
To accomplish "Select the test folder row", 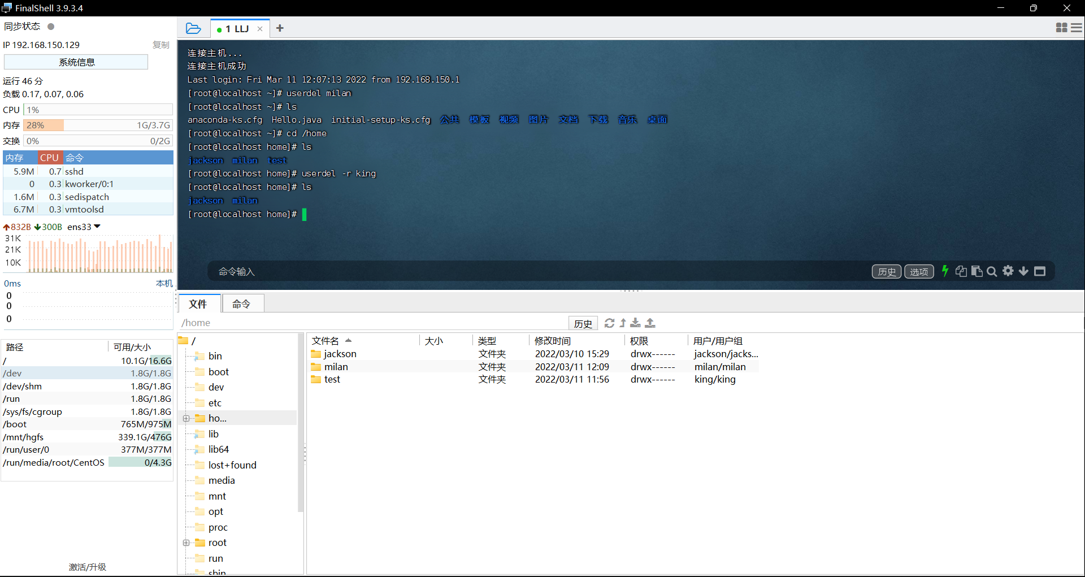I will pyautogui.click(x=534, y=379).
